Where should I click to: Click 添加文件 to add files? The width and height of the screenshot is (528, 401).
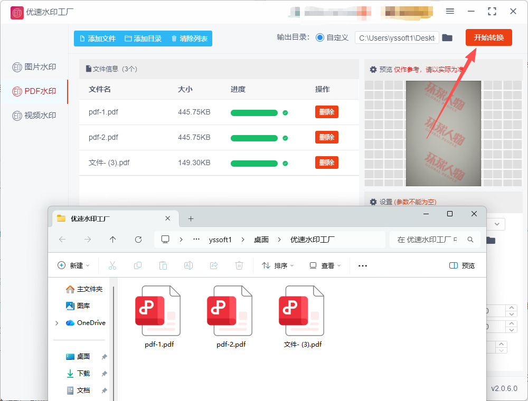click(x=98, y=39)
